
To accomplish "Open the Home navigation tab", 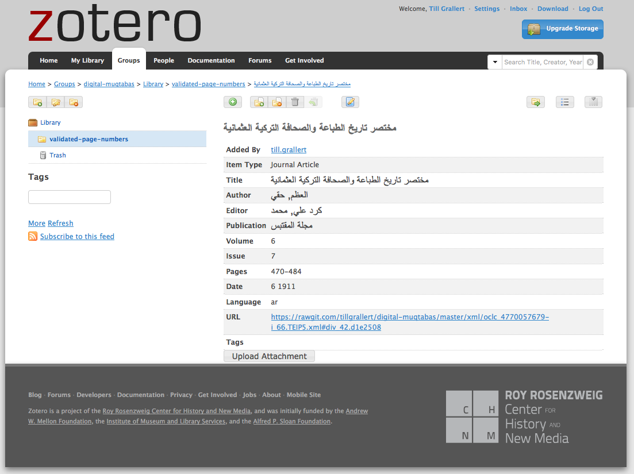I will [48, 60].
